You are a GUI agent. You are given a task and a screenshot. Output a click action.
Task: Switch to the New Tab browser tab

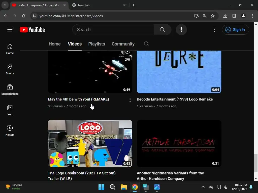[x=99, y=5]
